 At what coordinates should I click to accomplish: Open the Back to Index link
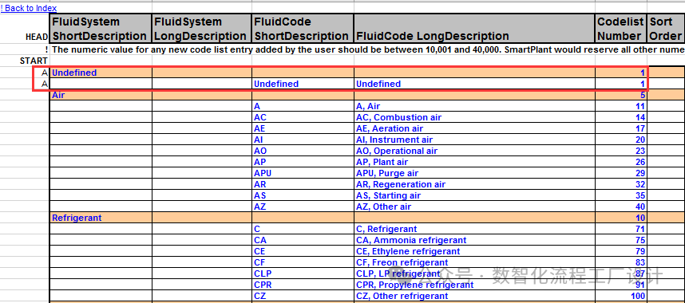(29, 8)
